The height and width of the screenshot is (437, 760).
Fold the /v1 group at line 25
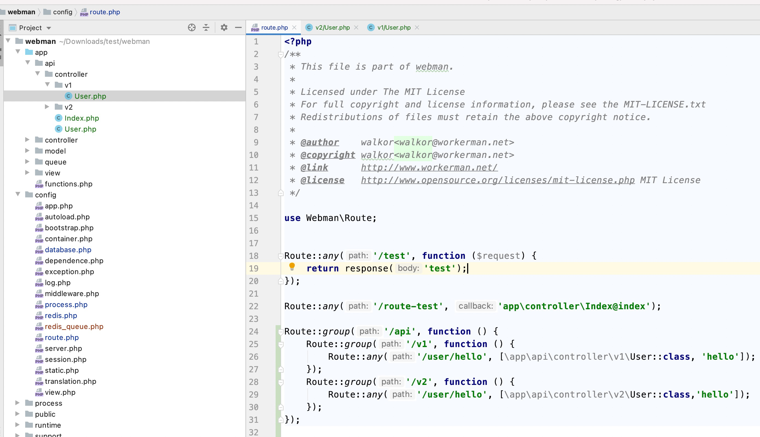coord(281,345)
